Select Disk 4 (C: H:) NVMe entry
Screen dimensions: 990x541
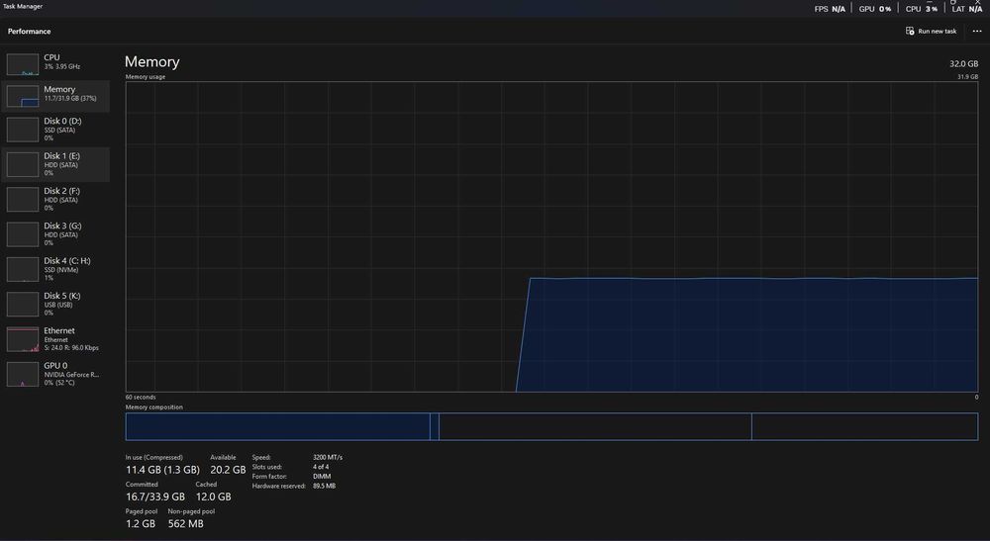pyautogui.click(x=55, y=269)
